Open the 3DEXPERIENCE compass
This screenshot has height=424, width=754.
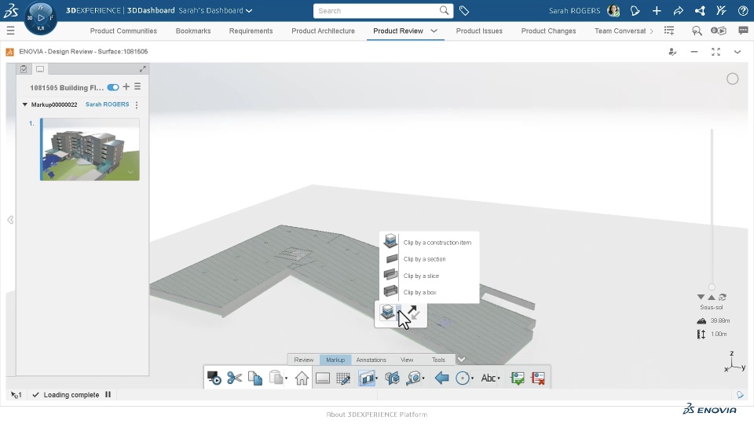coord(40,18)
